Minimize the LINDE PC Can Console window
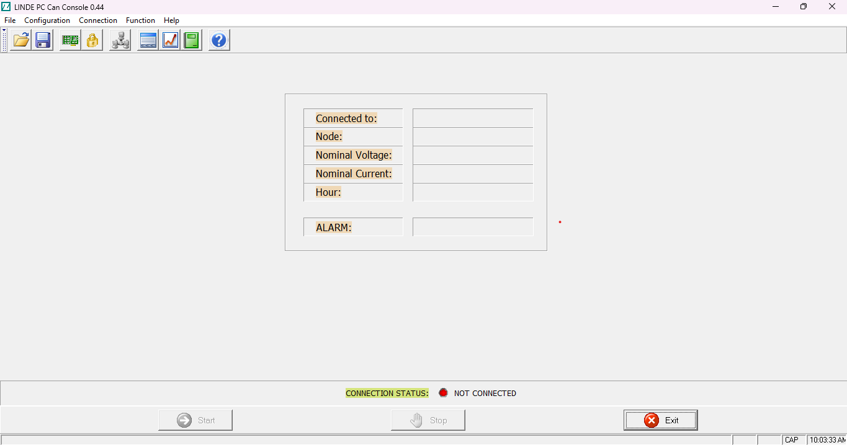 click(776, 7)
